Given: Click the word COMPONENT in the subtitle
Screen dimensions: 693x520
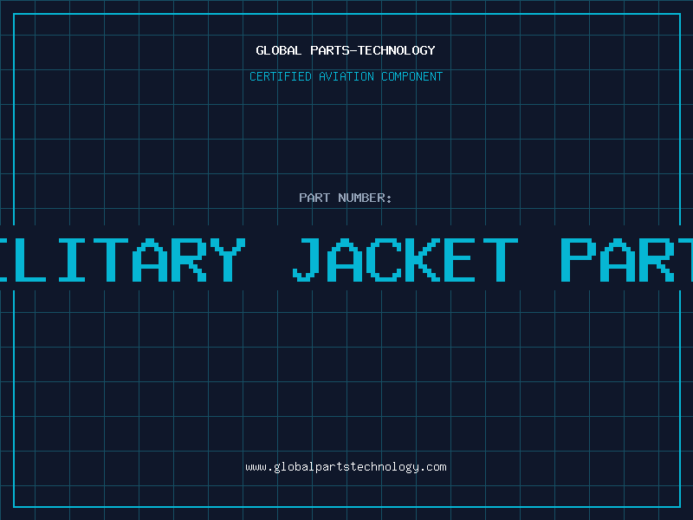Looking at the screenshot, I should pyautogui.click(x=412, y=76).
